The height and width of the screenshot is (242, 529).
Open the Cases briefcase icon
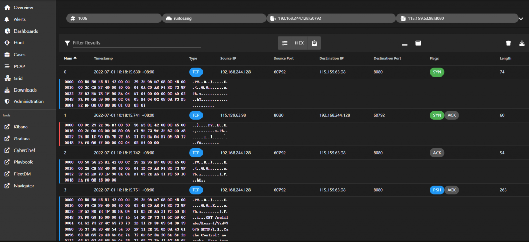click(x=7, y=54)
